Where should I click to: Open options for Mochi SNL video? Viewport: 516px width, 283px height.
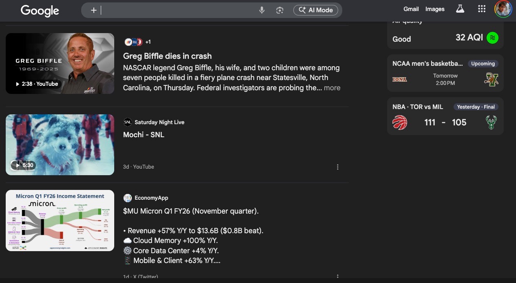click(x=338, y=167)
